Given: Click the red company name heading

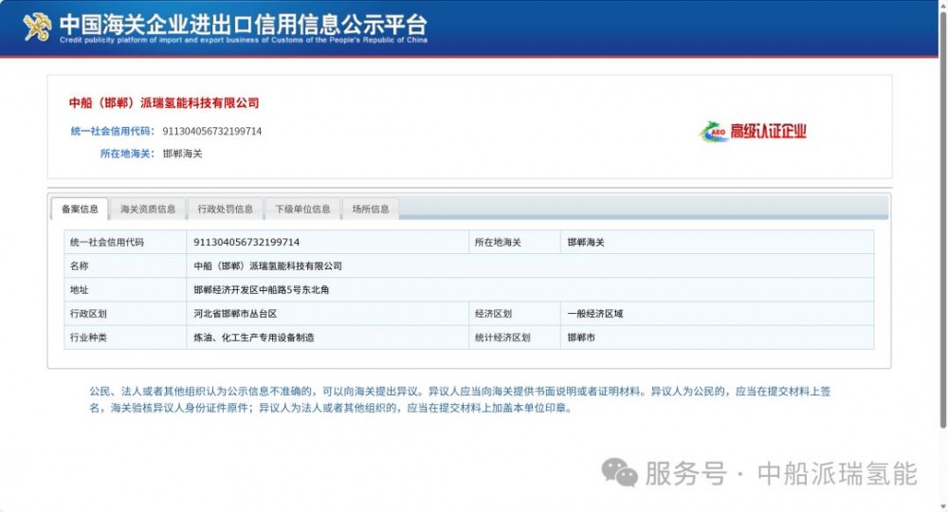Looking at the screenshot, I should 164,103.
